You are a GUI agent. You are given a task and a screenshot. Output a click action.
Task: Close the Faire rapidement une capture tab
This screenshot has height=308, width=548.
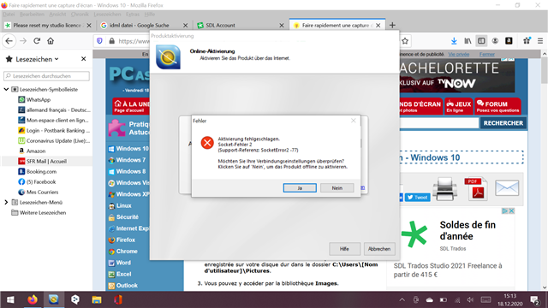tap(378, 25)
